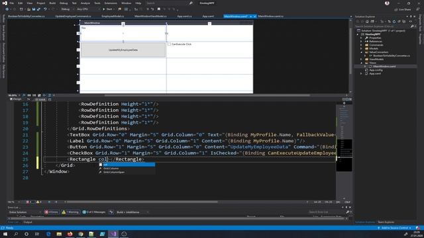The width and height of the screenshot is (424, 238).
Task: Click the editor warning indicator icon
Action: click(38, 202)
